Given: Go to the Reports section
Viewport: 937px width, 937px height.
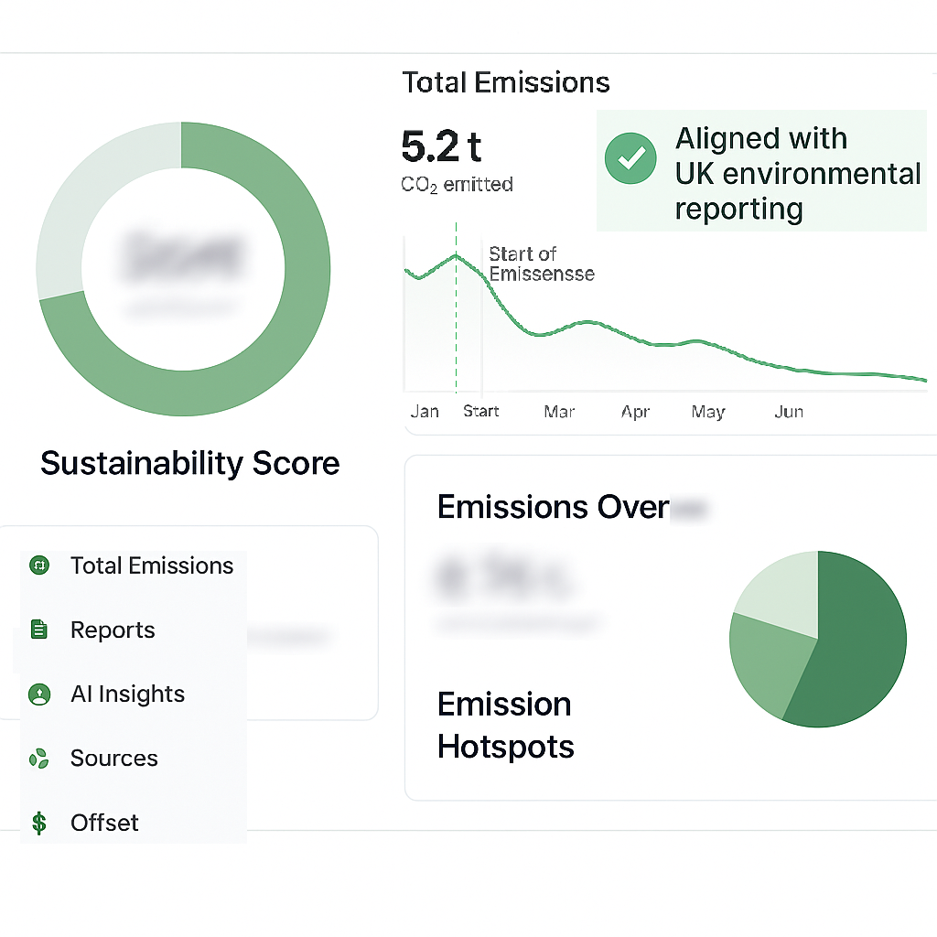Looking at the screenshot, I should pyautogui.click(x=113, y=630).
